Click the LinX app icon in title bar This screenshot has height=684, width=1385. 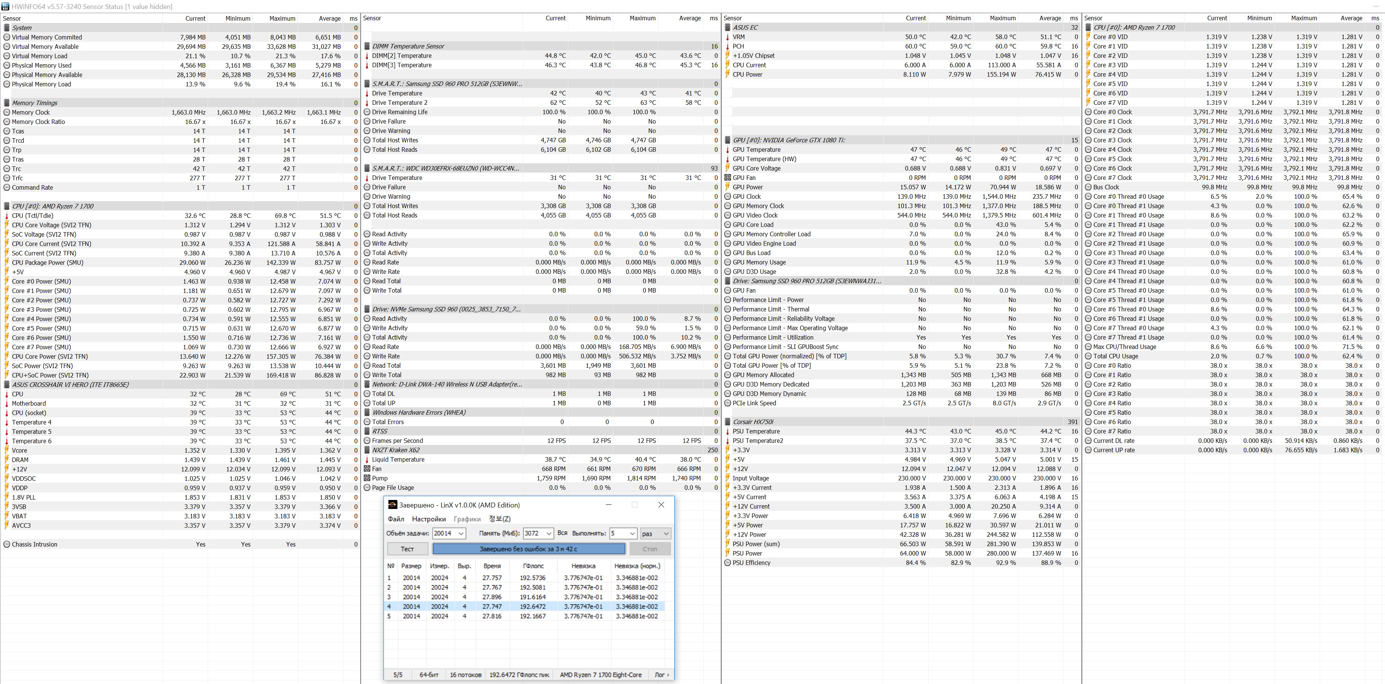[x=393, y=505]
